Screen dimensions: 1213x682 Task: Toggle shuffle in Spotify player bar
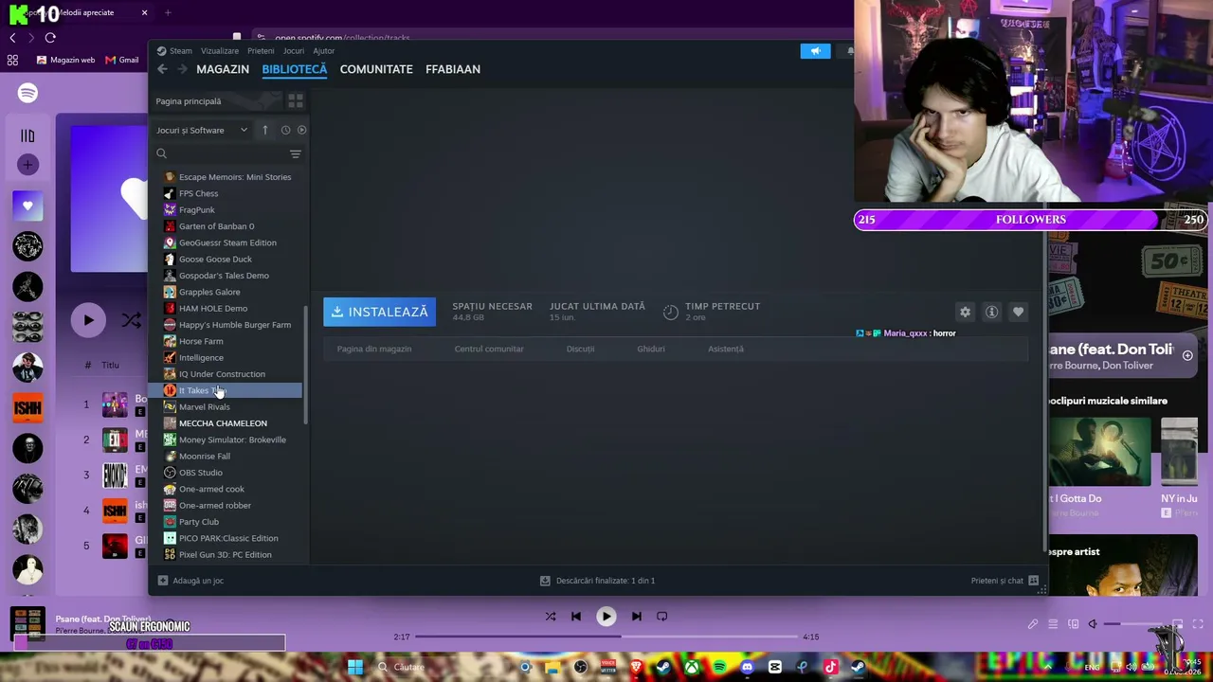(x=551, y=617)
